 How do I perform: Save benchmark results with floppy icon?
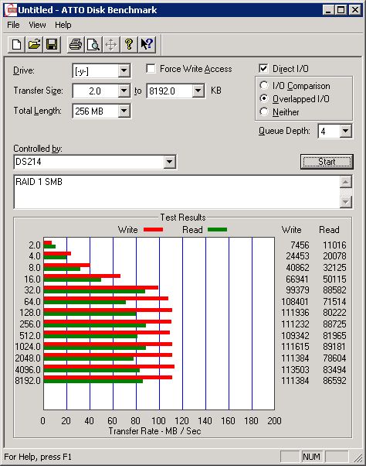(52, 45)
